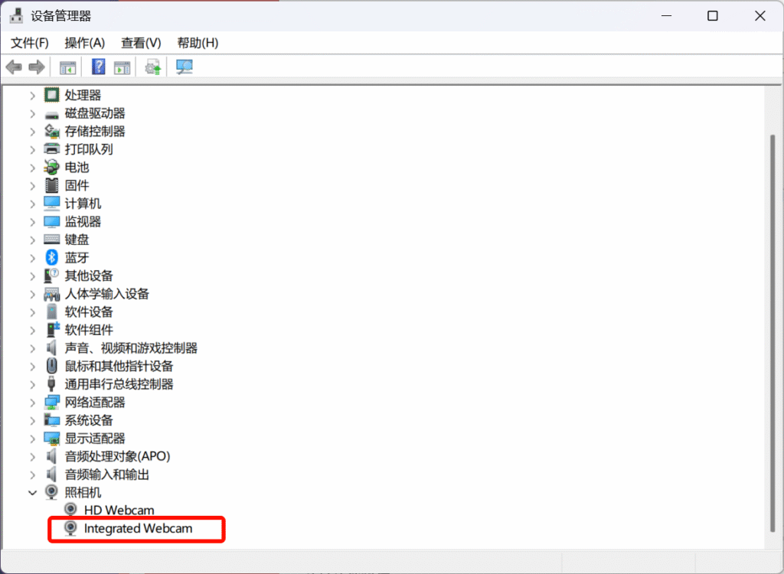Click the scan for hardware changes icon
The width and height of the screenshot is (784, 574).
pos(185,67)
